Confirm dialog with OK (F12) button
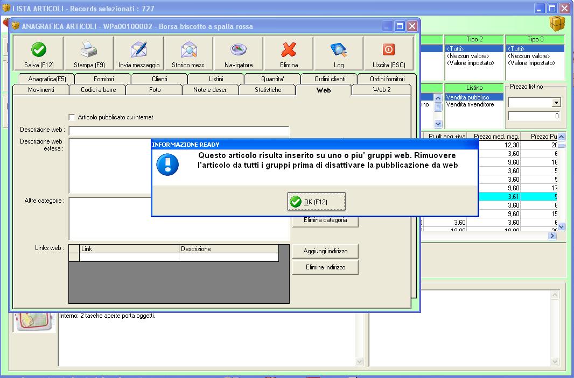The width and height of the screenshot is (574, 378). tap(317, 202)
